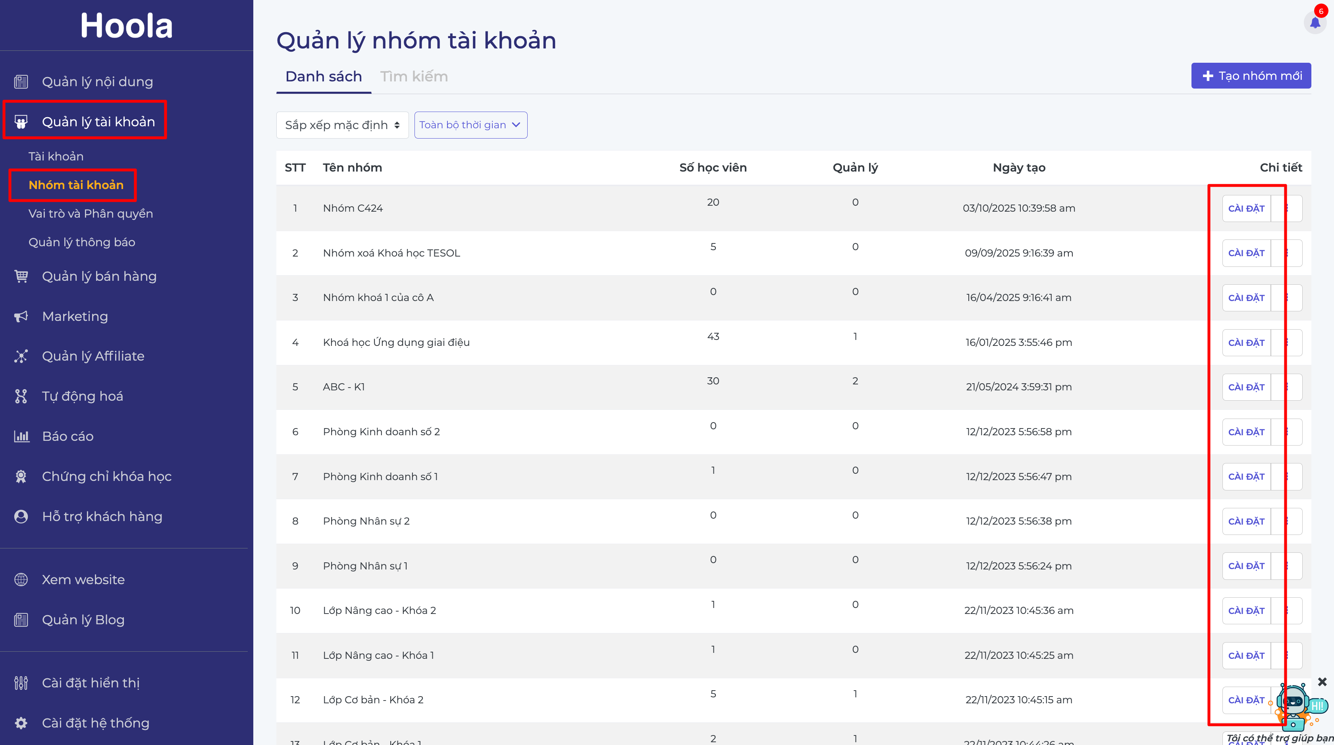1334x745 pixels.
Task: Click the Báo cáo chart icon
Action: [21, 436]
